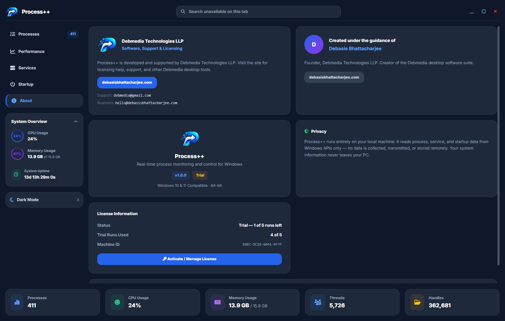Click the purple D avatar circle
The image size is (505, 321).
pos(314,44)
